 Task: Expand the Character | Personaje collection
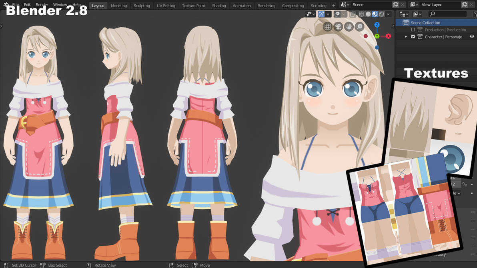tap(406, 36)
